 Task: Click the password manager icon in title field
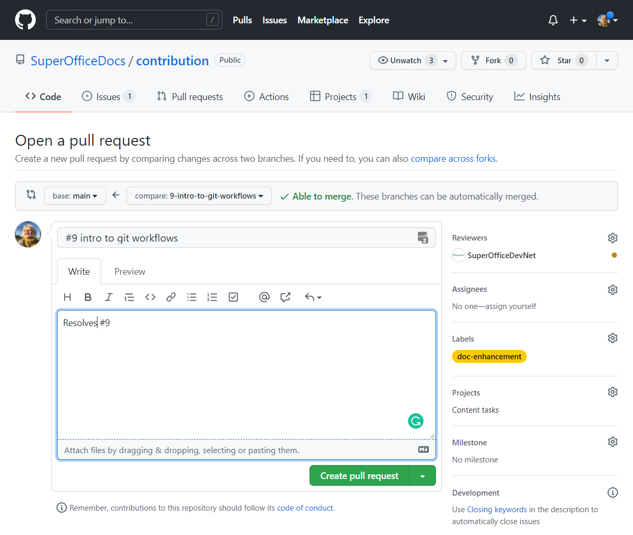[x=423, y=237]
